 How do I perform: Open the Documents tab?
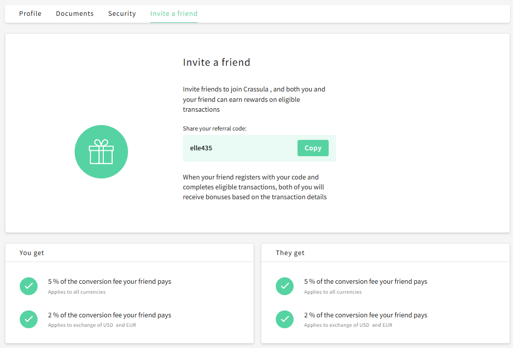tap(75, 13)
